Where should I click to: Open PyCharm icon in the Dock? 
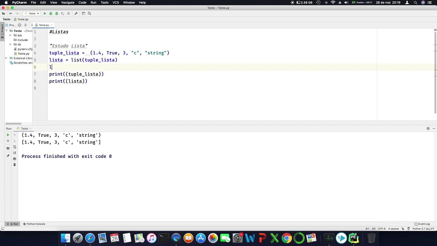353,238
